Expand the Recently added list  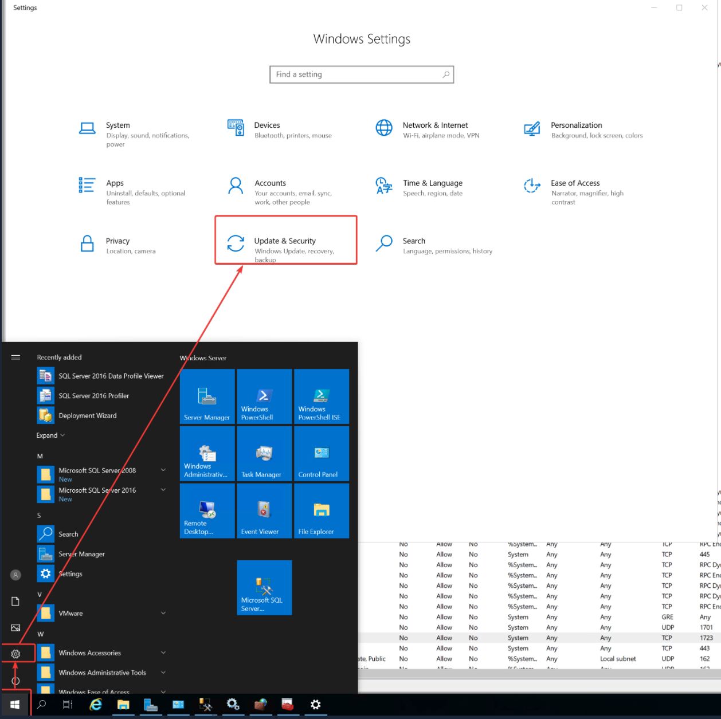pos(50,435)
